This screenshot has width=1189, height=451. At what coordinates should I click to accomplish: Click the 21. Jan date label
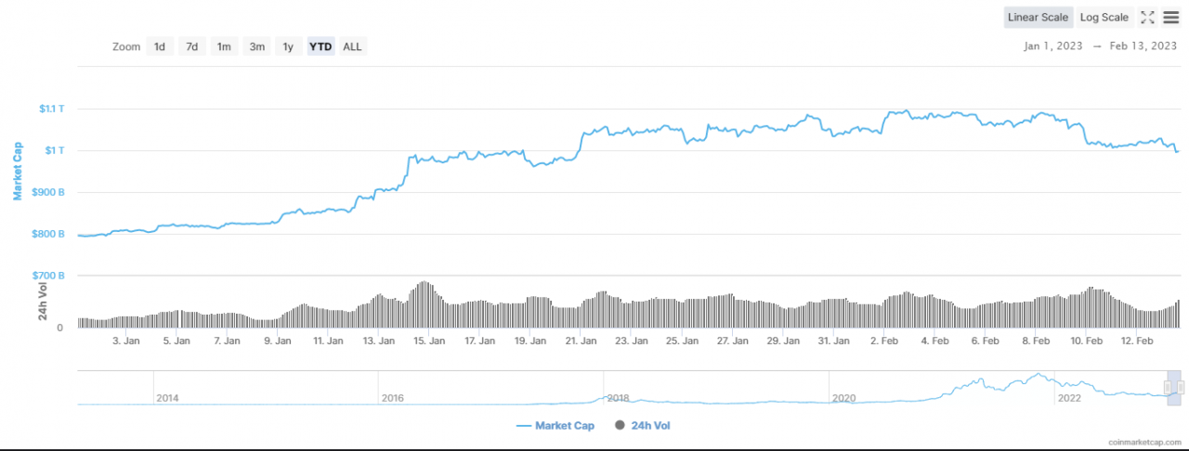click(x=581, y=341)
